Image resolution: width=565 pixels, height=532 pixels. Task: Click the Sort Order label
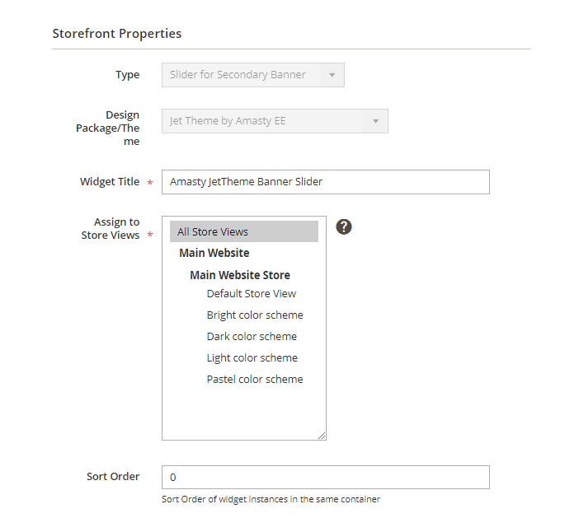click(113, 477)
